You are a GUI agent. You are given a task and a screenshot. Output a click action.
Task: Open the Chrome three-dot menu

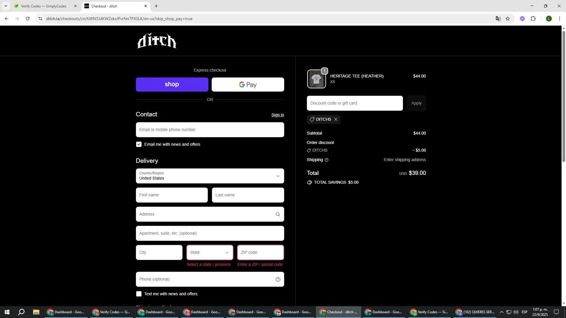560,18
